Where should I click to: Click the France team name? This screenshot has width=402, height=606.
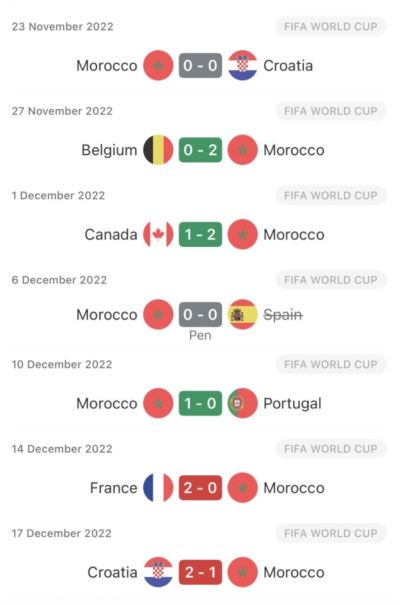tap(114, 488)
